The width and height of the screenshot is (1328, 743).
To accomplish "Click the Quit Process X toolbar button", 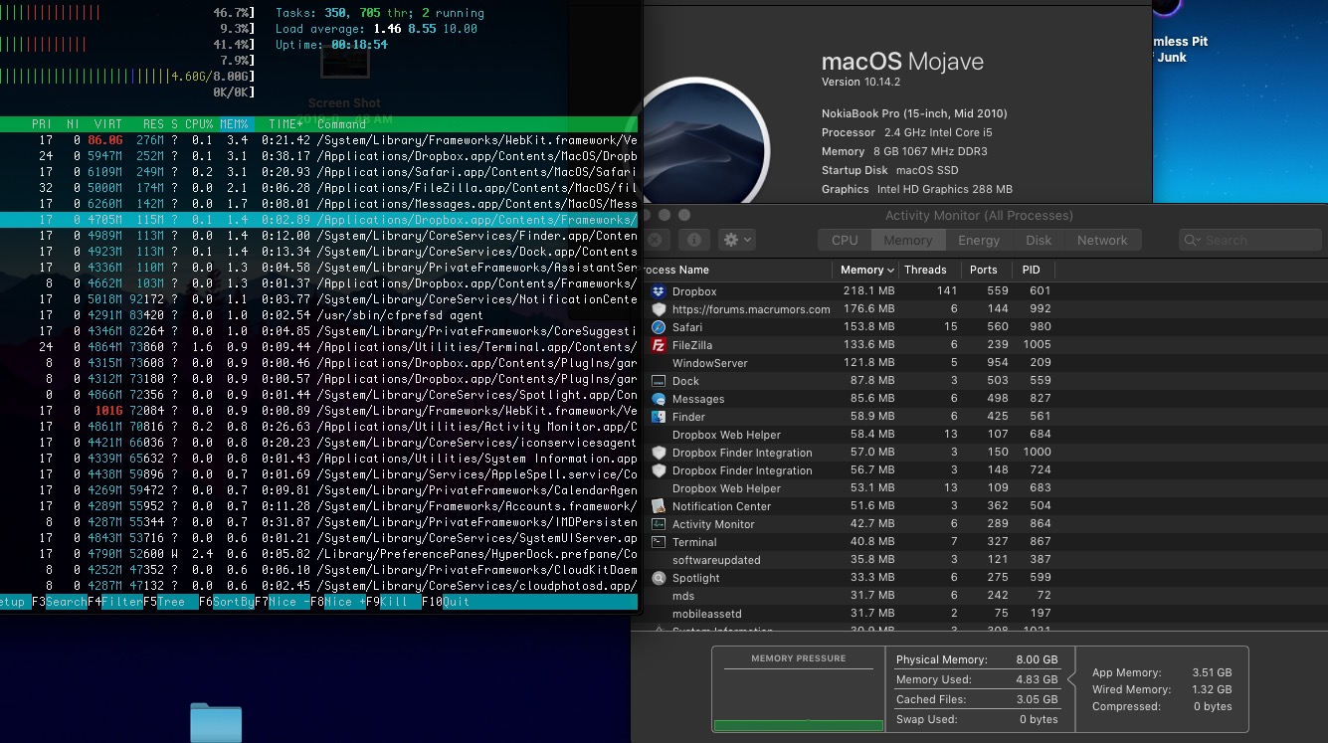I will click(653, 240).
